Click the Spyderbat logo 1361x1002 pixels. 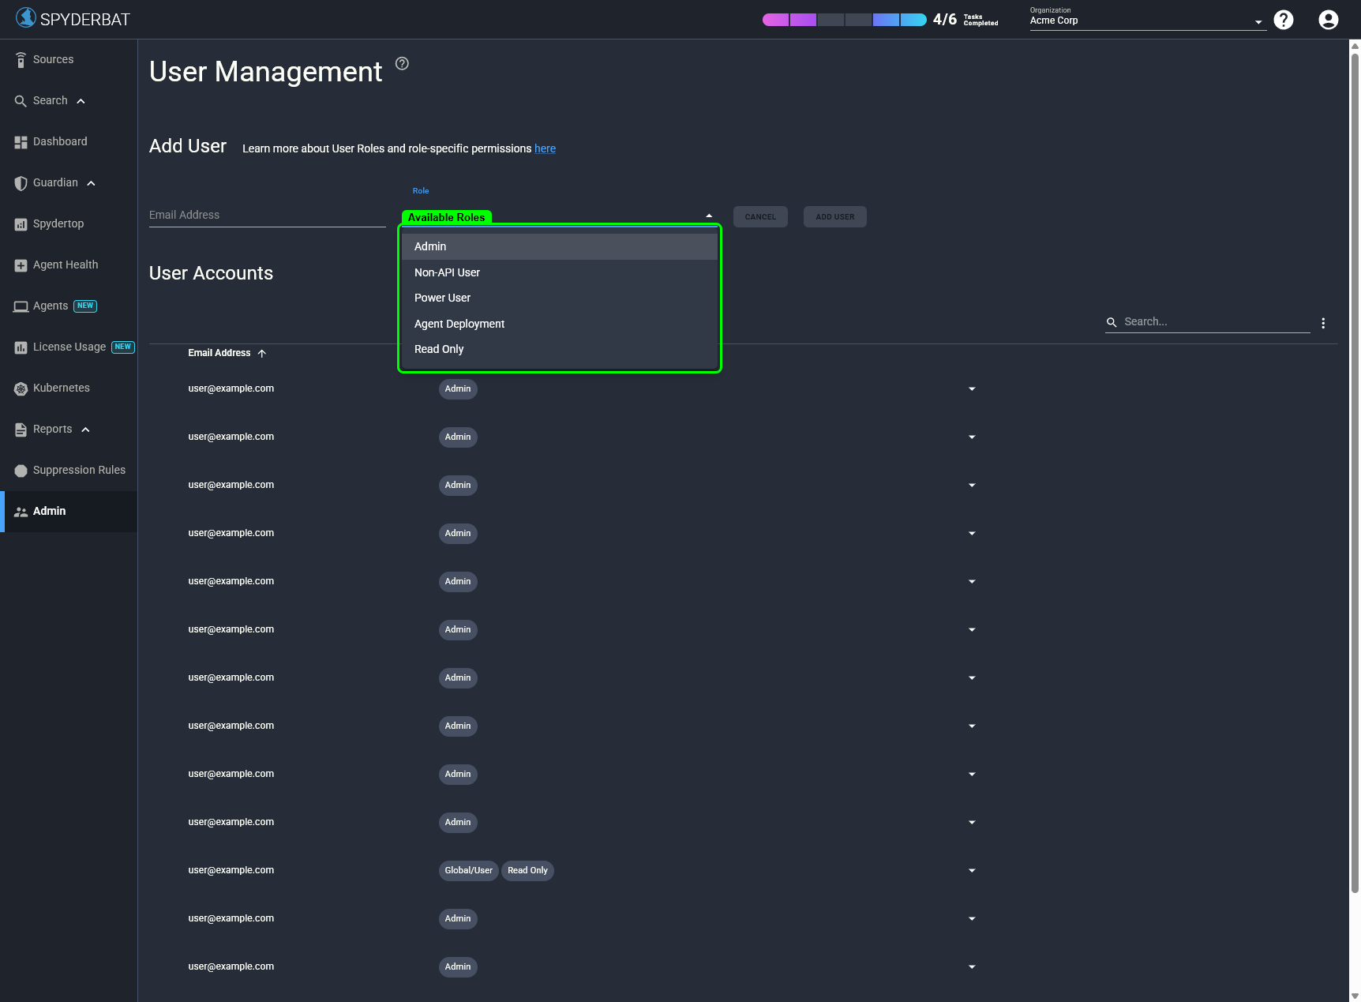(73, 18)
